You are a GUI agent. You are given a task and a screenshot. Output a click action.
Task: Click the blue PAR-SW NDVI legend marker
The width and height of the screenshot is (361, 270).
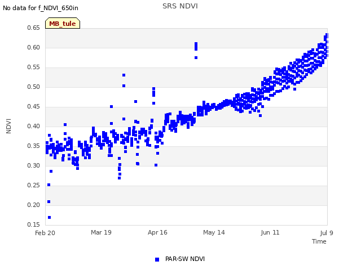(157, 259)
